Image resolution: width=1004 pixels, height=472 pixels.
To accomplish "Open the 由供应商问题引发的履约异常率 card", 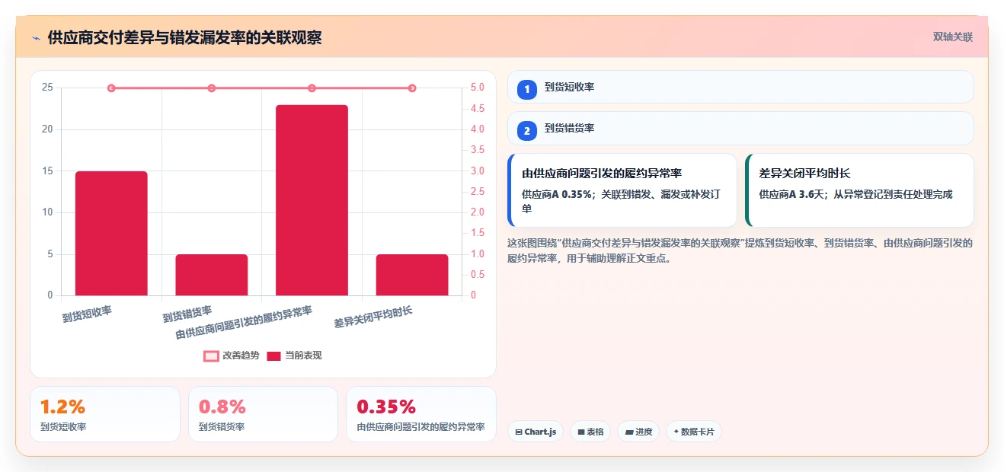I will [x=622, y=190].
